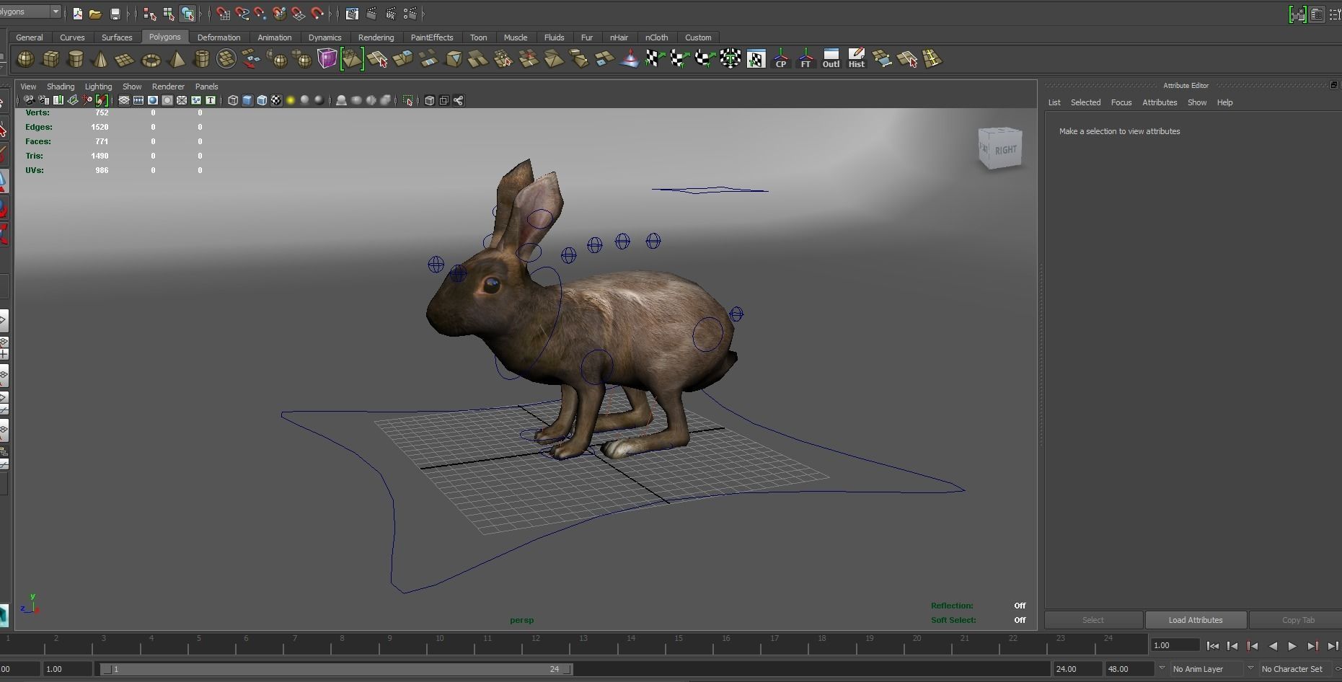Create a polygon pyramid from shelf
The width and height of the screenshot is (1342, 682).
tap(176, 59)
